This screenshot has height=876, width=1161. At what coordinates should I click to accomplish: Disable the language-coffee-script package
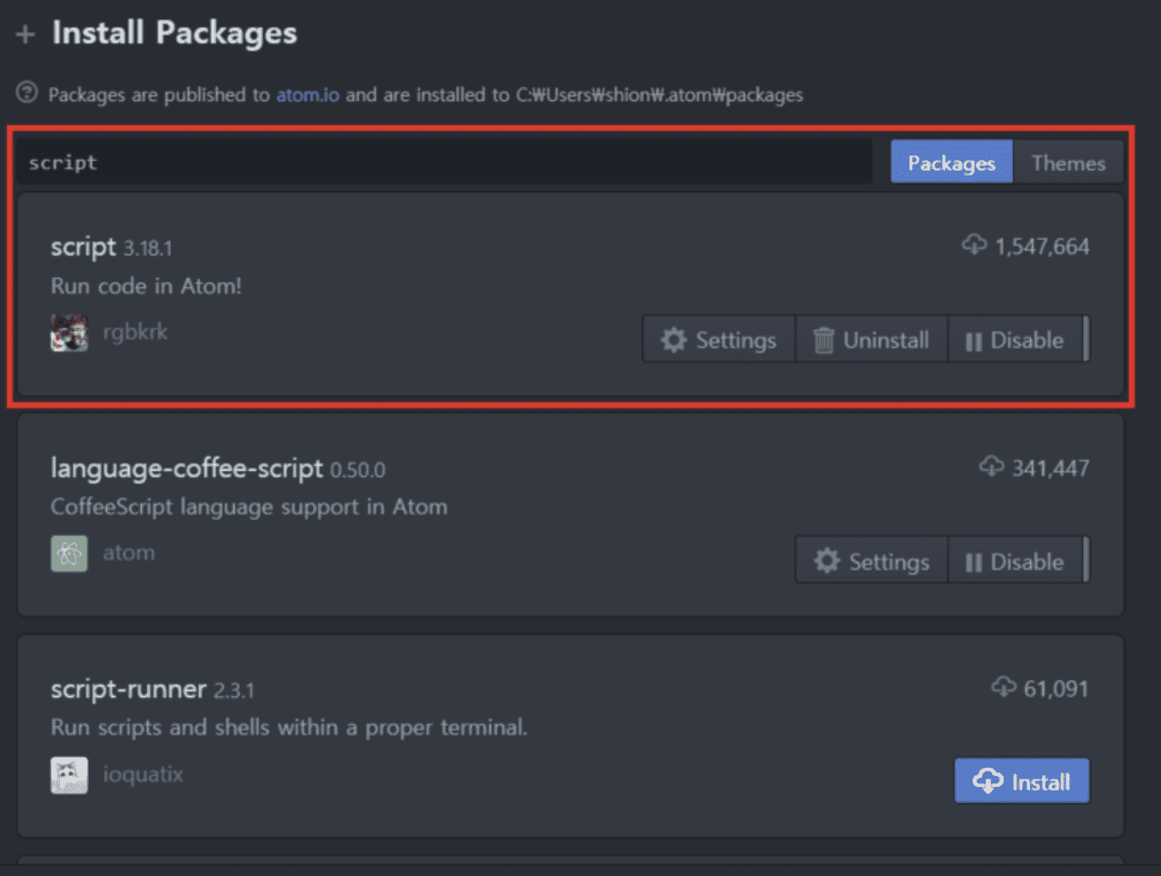[x=1016, y=562]
